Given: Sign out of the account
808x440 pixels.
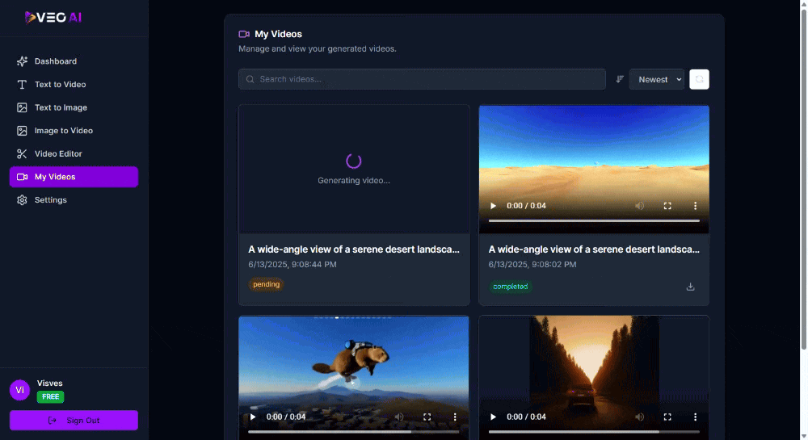Looking at the screenshot, I should 74,421.
